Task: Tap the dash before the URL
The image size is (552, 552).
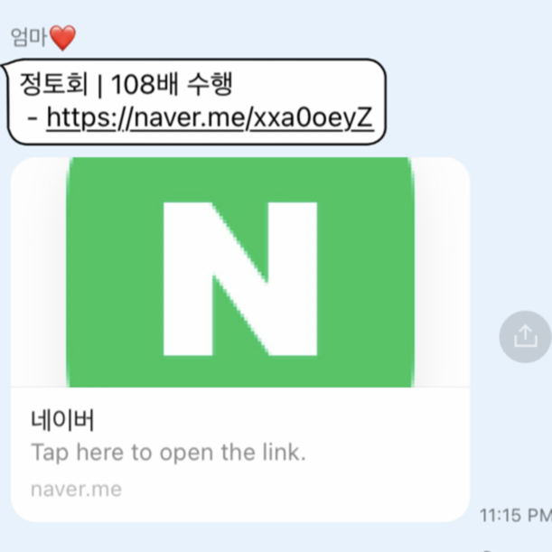Action: pyautogui.click(x=33, y=118)
